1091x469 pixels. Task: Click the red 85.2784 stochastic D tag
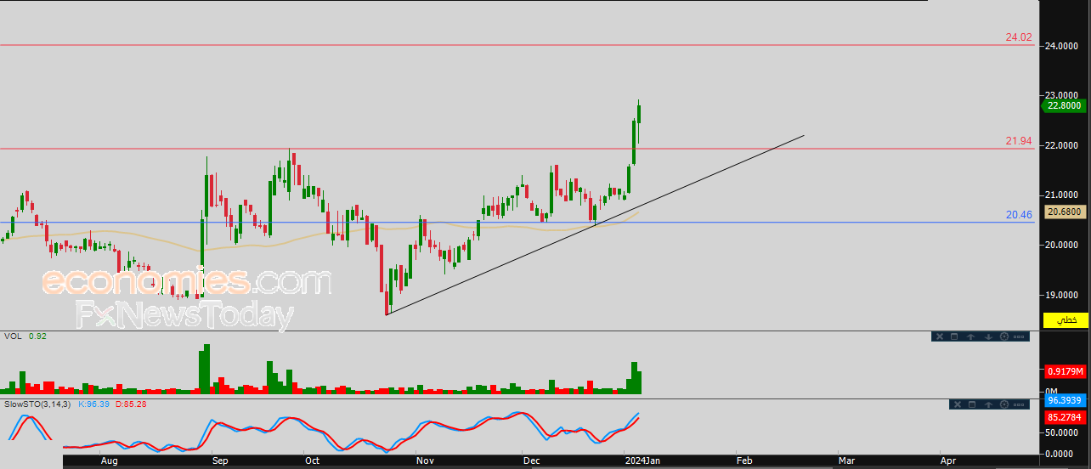coord(1065,417)
